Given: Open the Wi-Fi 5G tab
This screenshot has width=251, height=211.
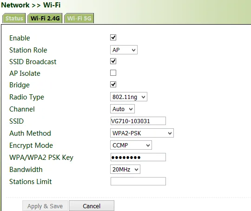Looking at the screenshot, I should click(x=79, y=18).
